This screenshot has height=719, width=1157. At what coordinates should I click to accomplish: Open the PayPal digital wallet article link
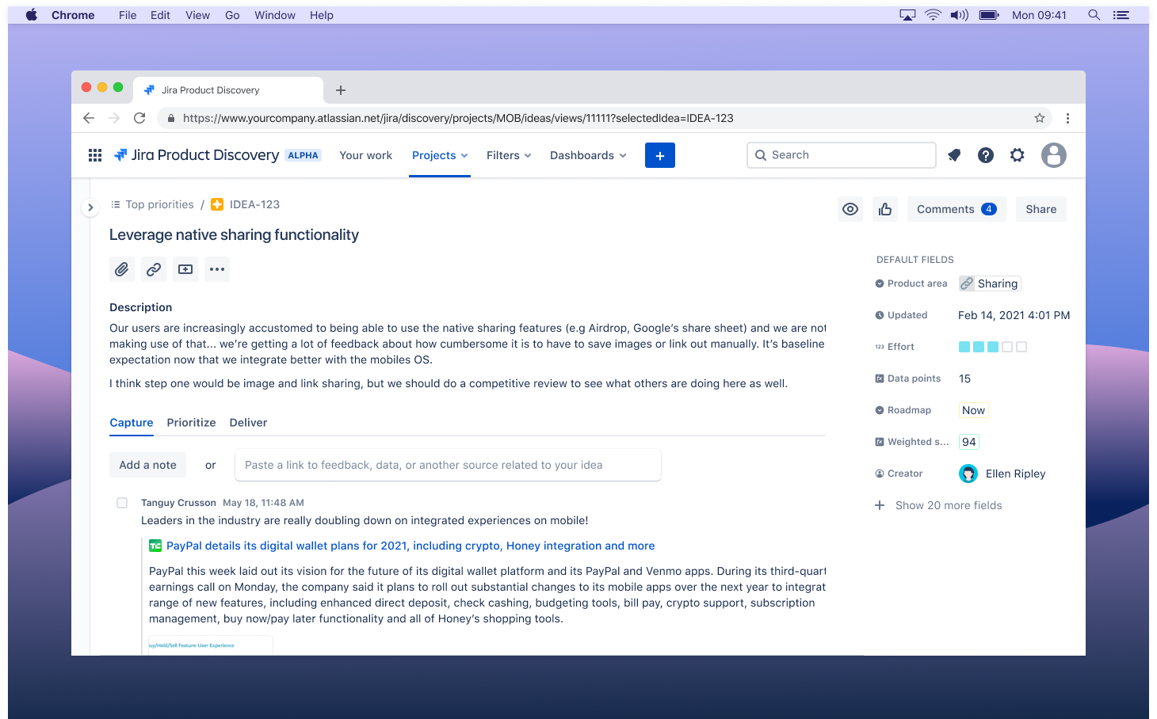tap(410, 546)
